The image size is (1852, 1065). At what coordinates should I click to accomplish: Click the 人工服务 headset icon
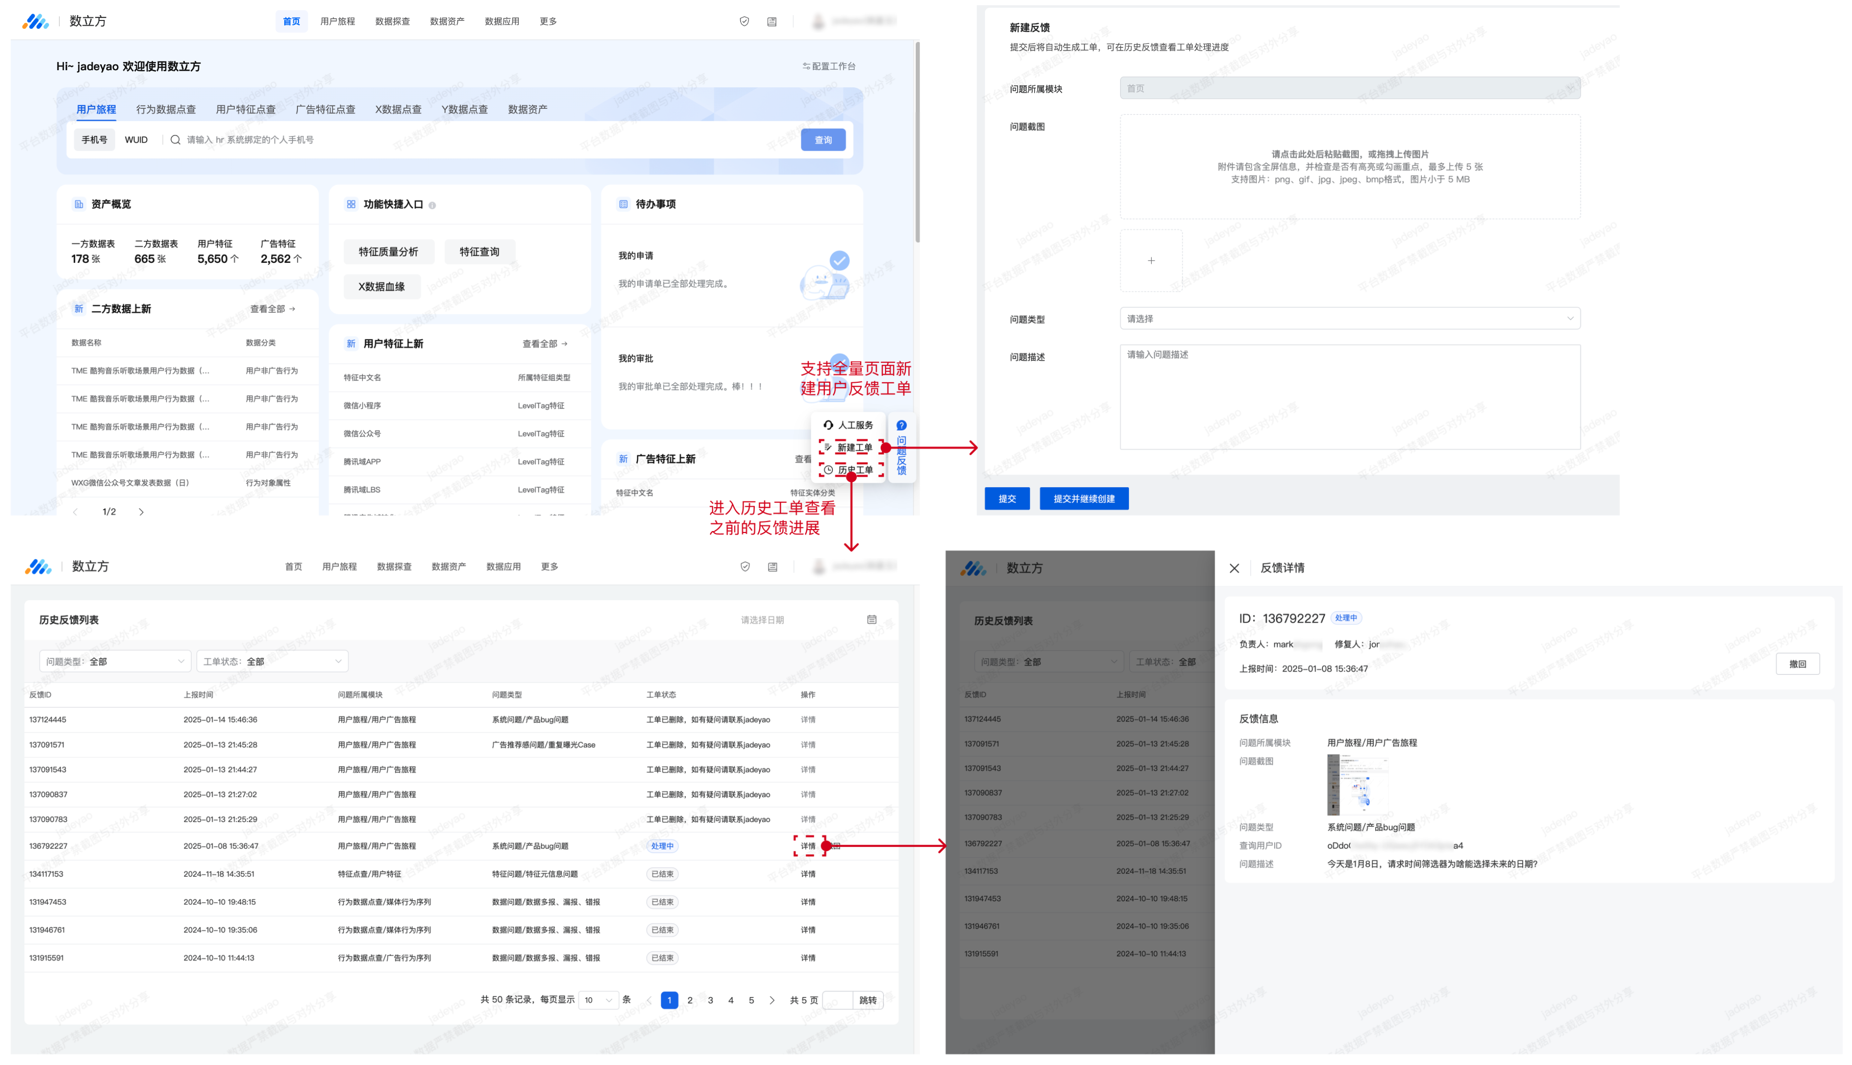tap(828, 425)
